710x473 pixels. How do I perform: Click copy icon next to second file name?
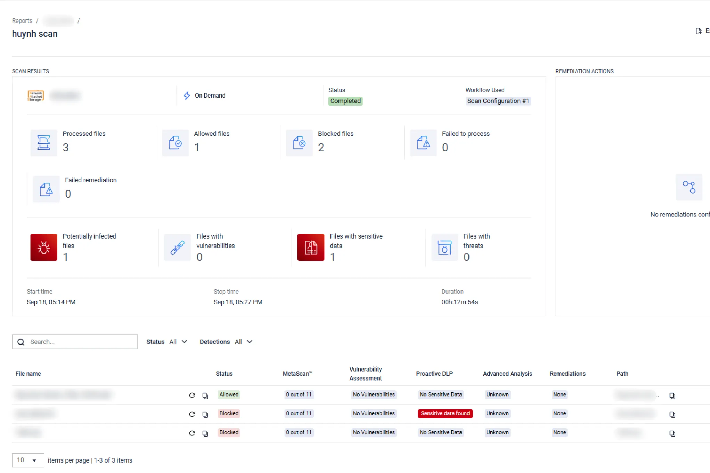205,414
